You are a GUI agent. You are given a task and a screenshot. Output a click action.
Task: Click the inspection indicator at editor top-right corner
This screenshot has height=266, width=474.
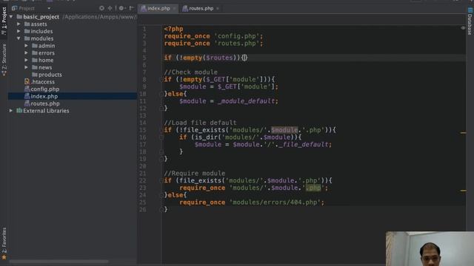(x=463, y=28)
